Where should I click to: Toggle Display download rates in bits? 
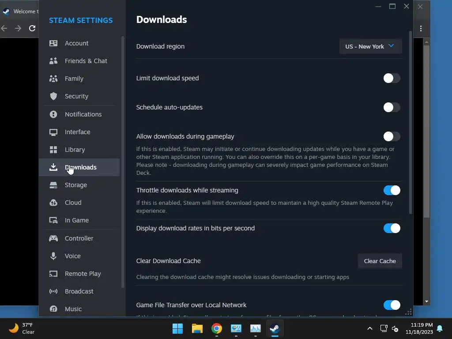click(392, 228)
